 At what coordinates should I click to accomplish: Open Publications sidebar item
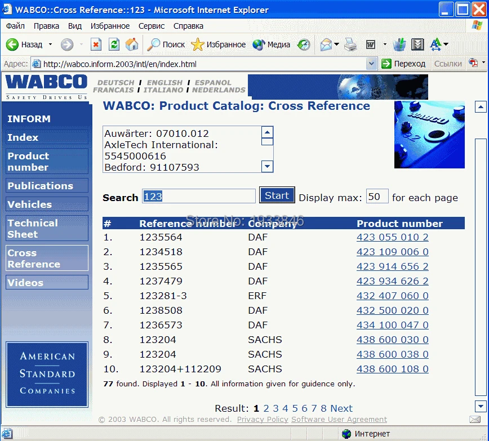pyautogui.click(x=47, y=185)
